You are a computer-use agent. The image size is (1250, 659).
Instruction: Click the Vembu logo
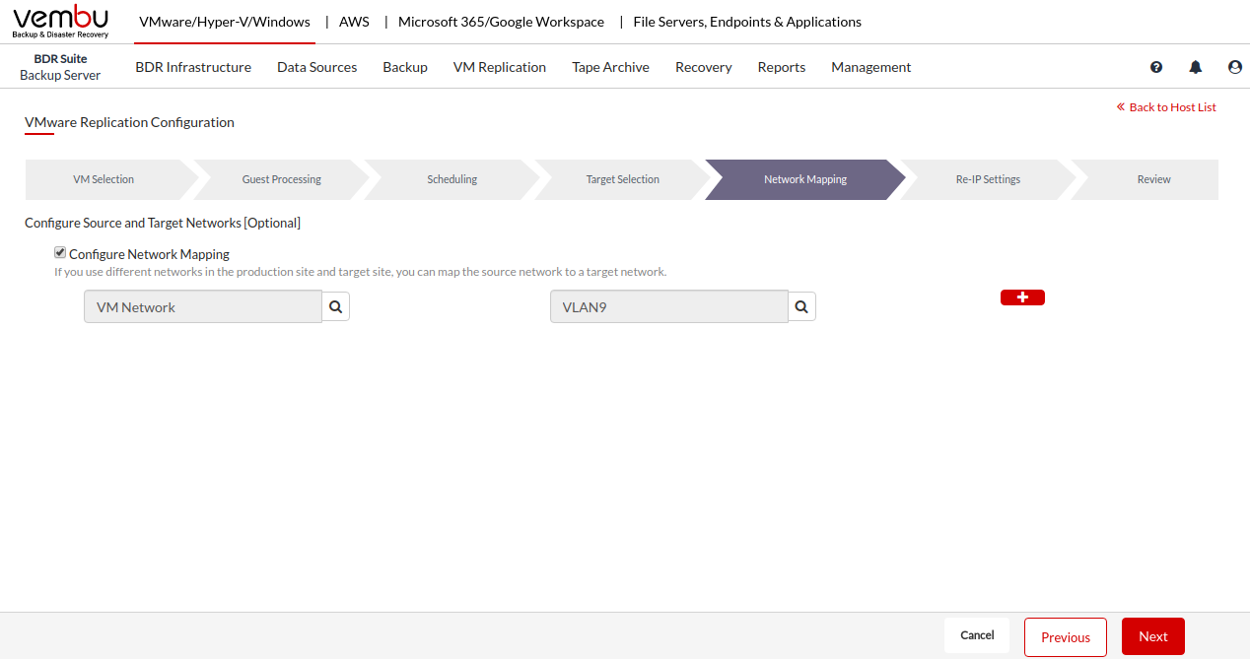(x=60, y=22)
